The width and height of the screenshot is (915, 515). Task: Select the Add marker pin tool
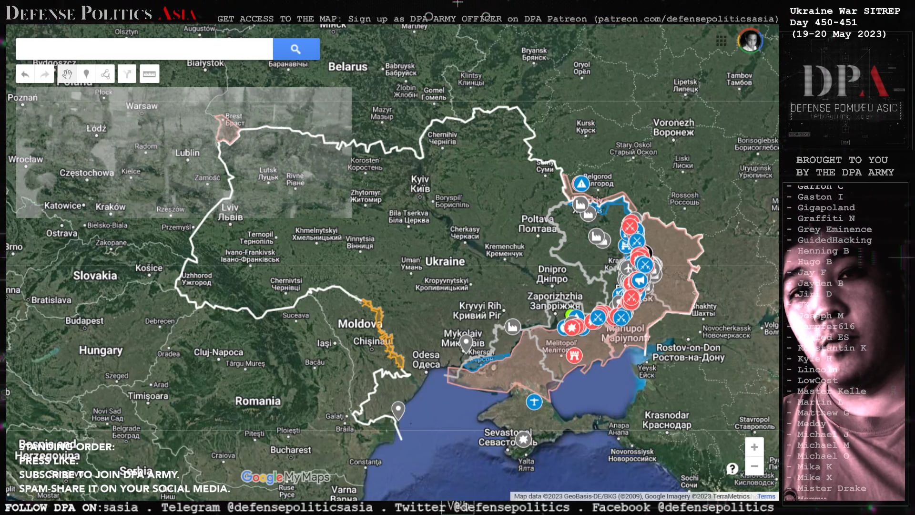tap(86, 74)
